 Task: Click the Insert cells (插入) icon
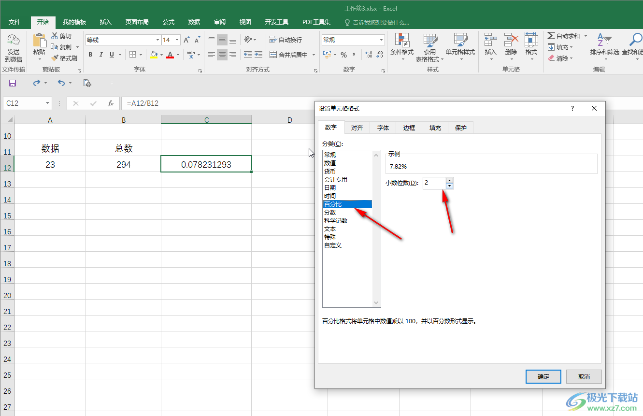point(490,40)
